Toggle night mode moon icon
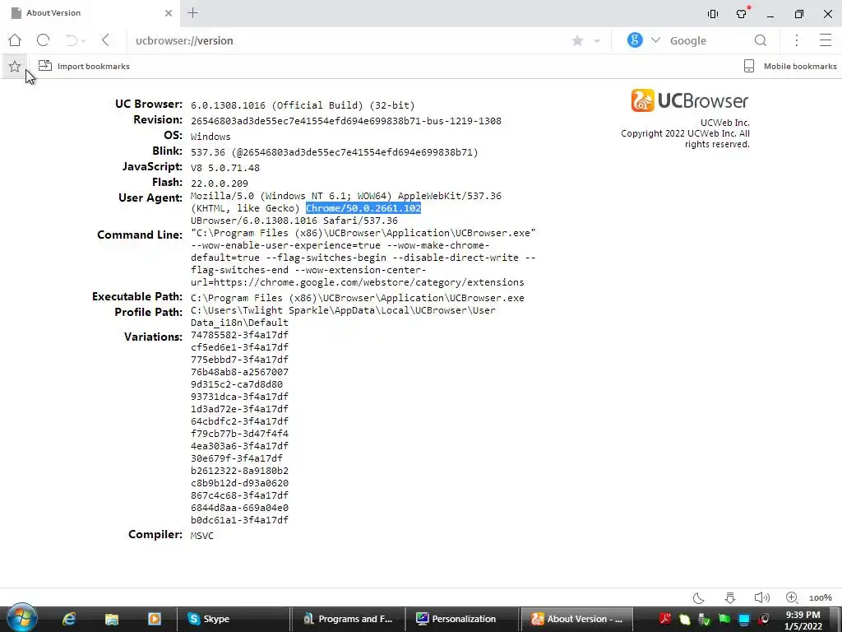This screenshot has height=632, width=842. pos(699,597)
